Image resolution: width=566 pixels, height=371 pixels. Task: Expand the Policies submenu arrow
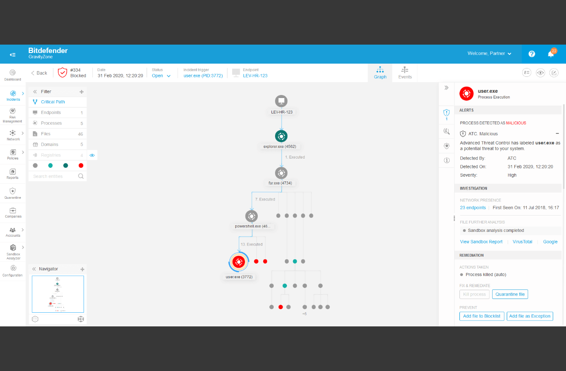[x=23, y=152]
